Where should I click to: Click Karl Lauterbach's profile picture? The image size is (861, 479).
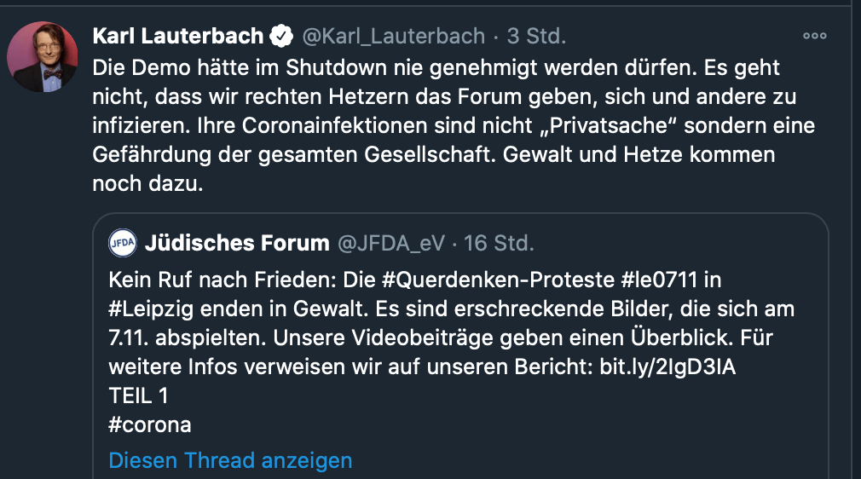click(43, 57)
